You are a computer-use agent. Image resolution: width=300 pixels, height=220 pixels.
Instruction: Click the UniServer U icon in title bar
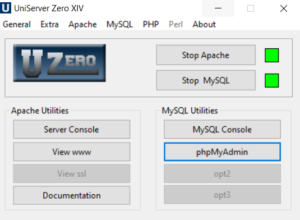pos(6,8)
